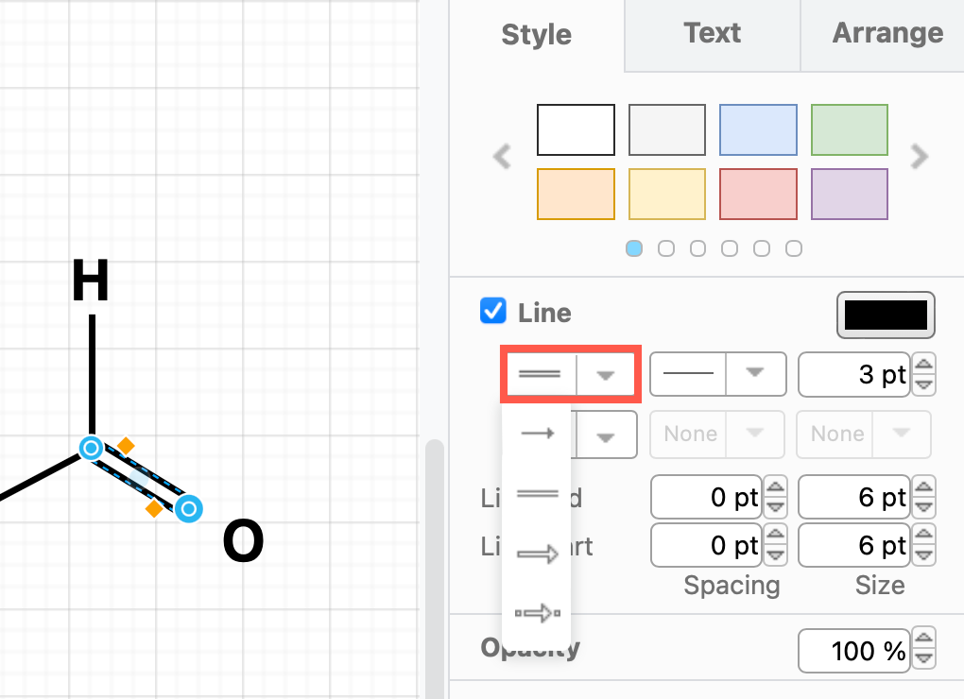Select the last style page indicator dot

coord(793,248)
